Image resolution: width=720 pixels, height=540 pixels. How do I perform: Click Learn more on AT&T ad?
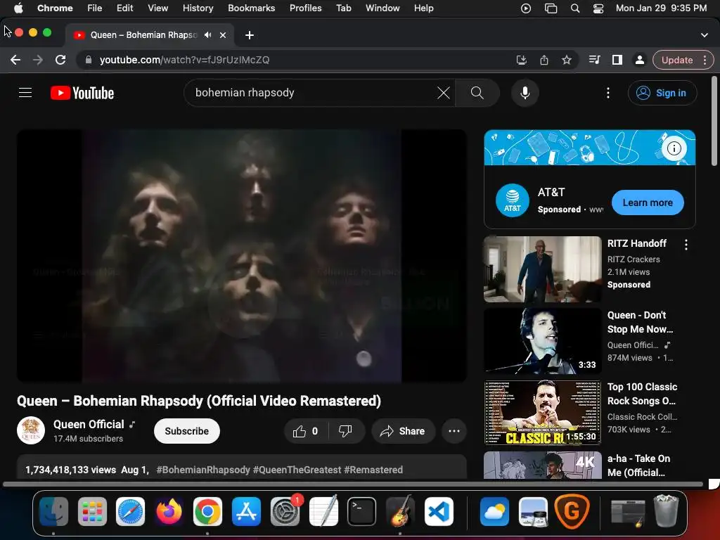tap(648, 202)
